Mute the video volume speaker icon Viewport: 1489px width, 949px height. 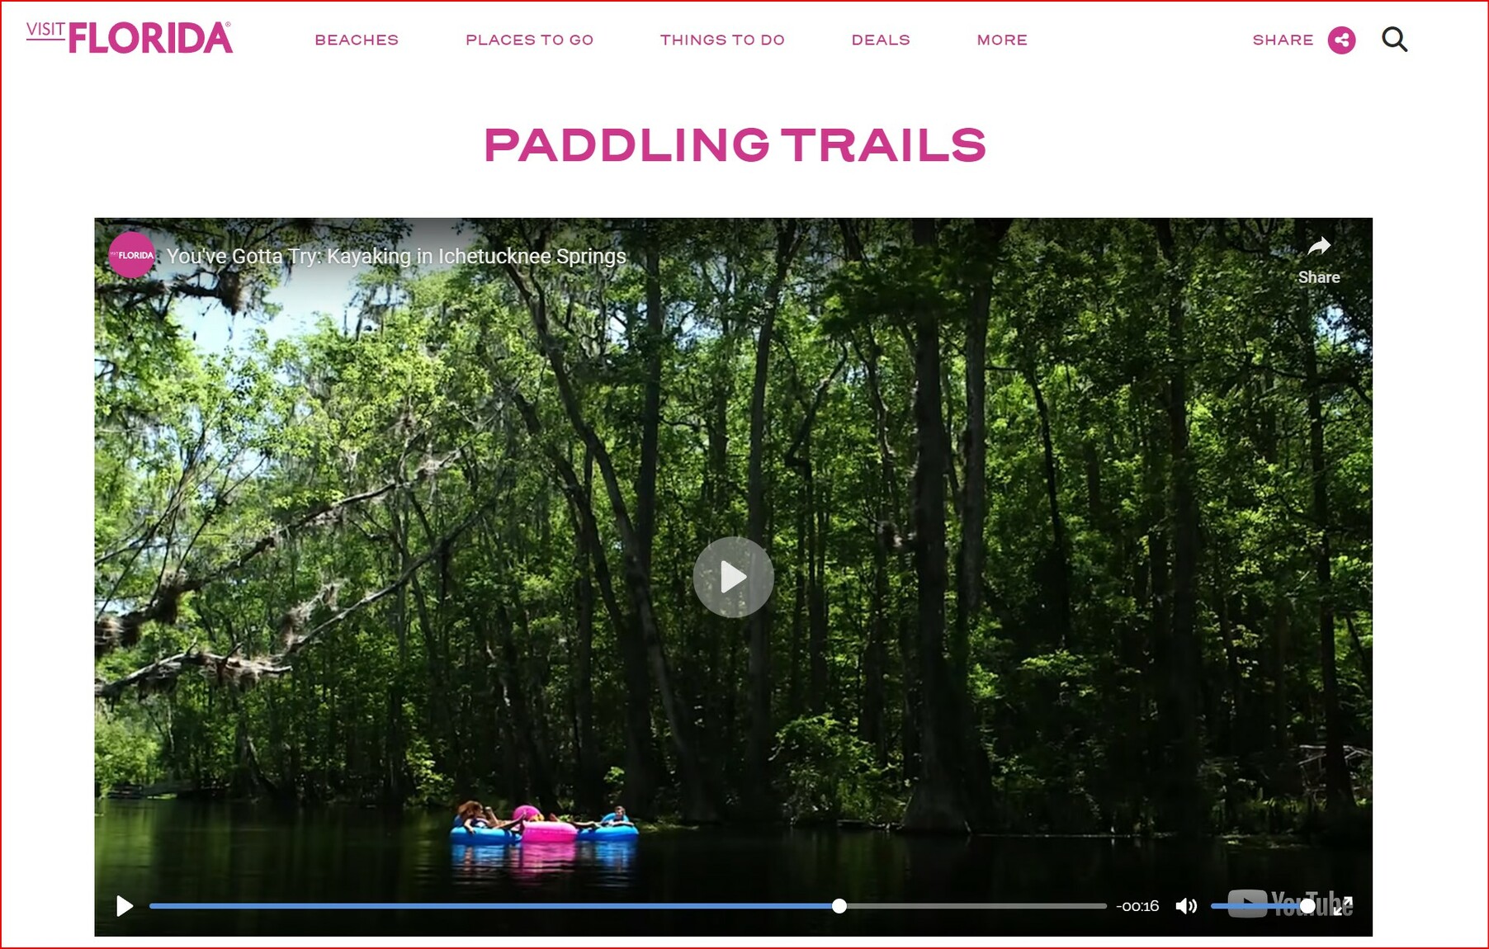tap(1186, 906)
